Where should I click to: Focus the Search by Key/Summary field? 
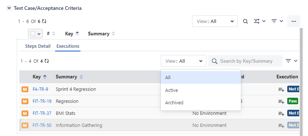coord(245,61)
